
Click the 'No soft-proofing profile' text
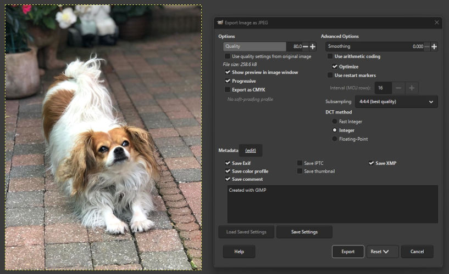tap(250, 99)
